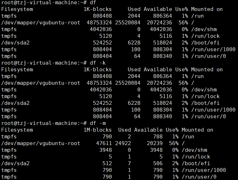This screenshot has width=238, height=180.
Task: Click the "Use%" header in first df output
Action: pos(182,9)
